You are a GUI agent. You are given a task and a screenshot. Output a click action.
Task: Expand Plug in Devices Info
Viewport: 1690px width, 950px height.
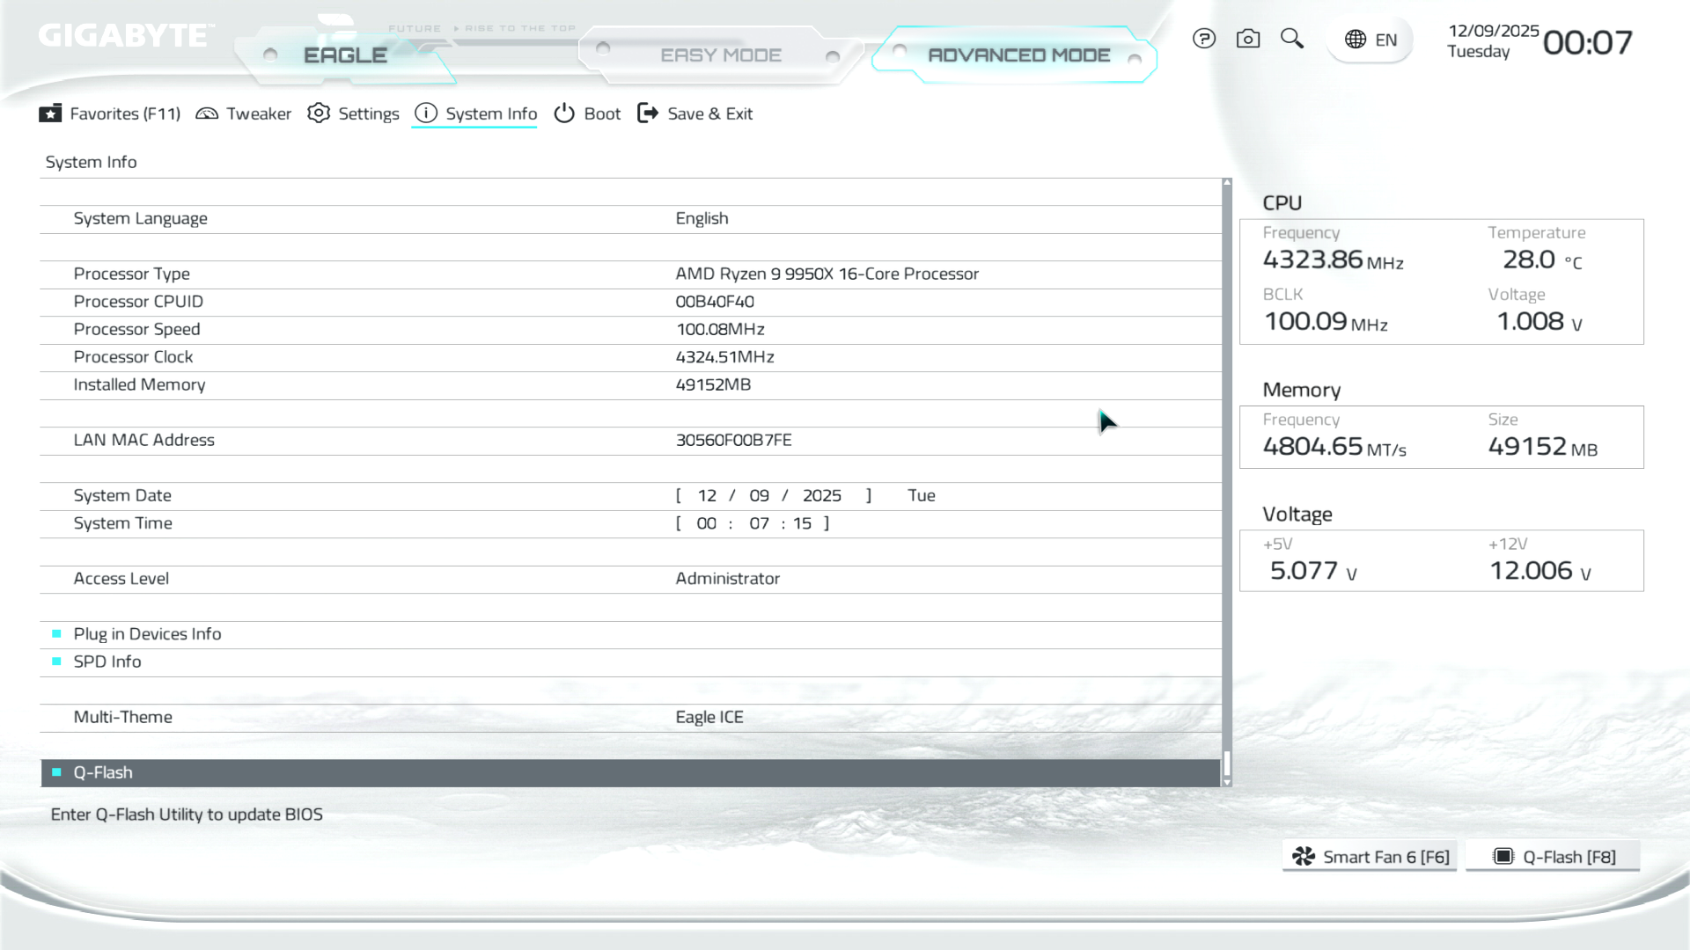pos(147,634)
